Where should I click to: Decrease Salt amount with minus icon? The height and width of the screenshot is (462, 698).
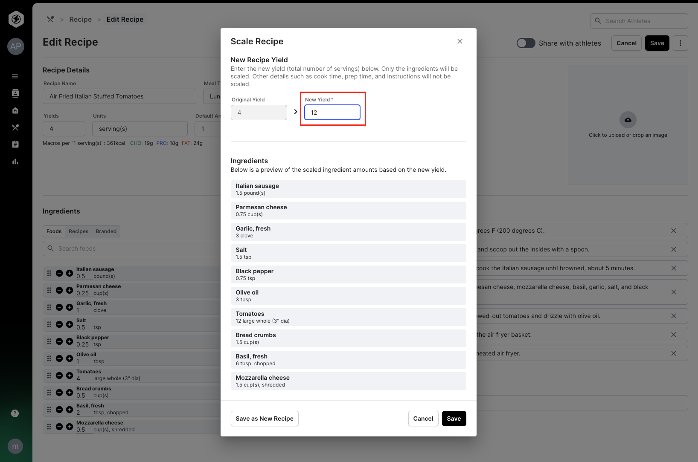pyautogui.click(x=59, y=324)
